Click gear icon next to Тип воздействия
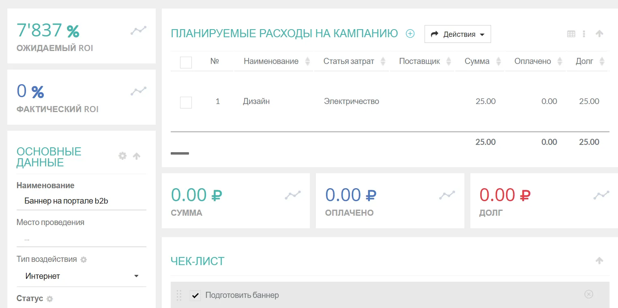This screenshot has width=618, height=308. (x=84, y=259)
